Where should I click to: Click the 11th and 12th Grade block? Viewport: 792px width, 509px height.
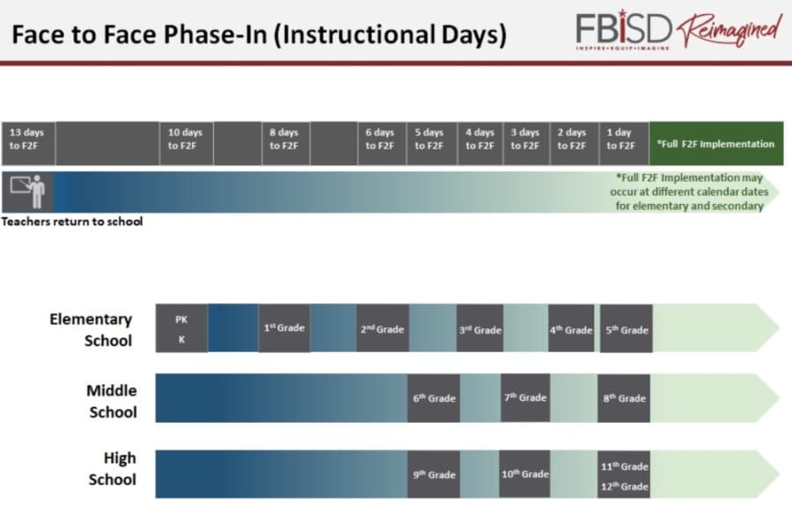[624, 474]
